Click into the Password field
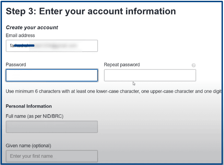Viewport: 224px width, 165px height. 52,75
